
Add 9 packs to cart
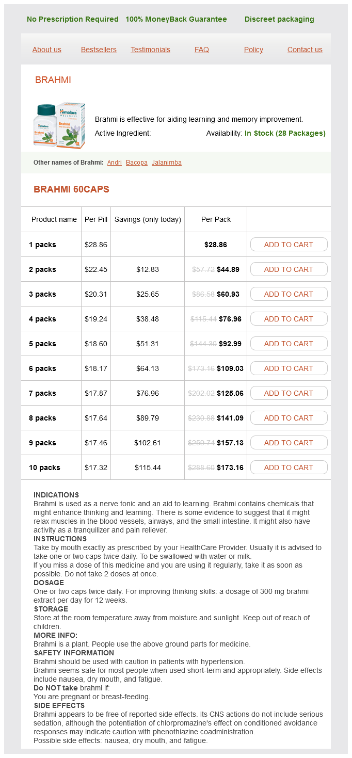289,443
